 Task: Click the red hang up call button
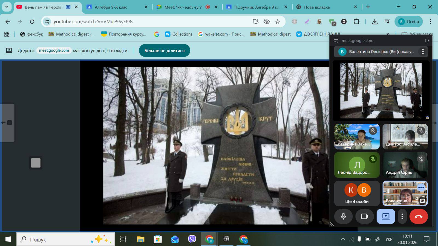[418, 216]
